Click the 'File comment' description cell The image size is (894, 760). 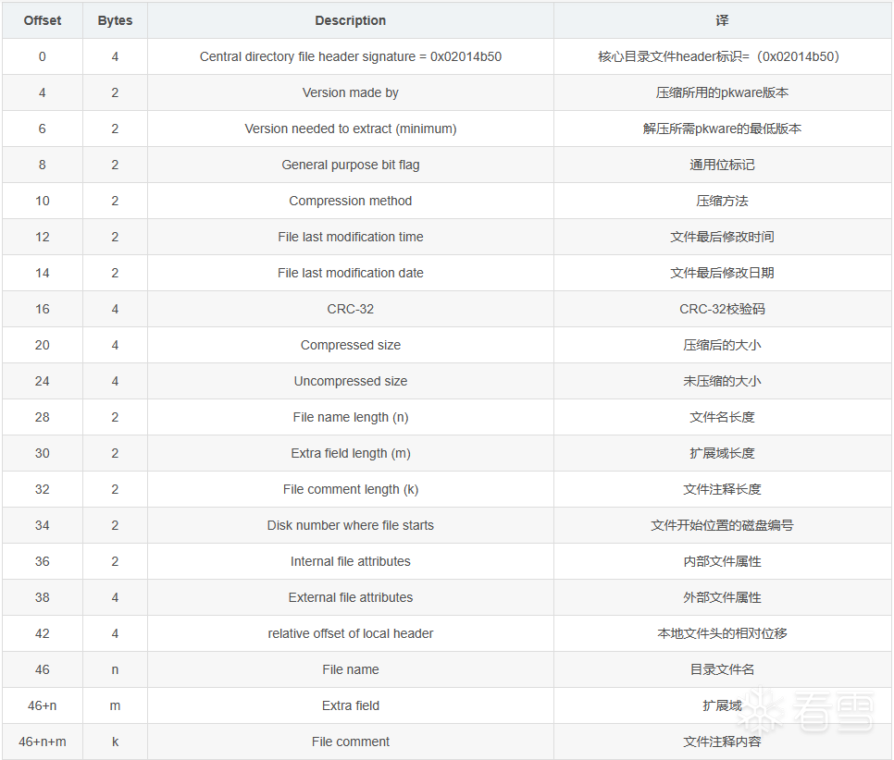pyautogui.click(x=351, y=742)
